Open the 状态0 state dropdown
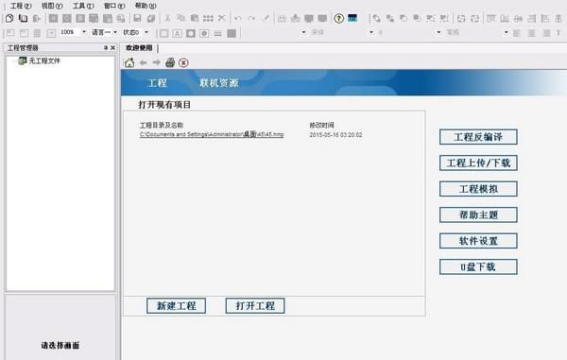Viewport: 567px width, 360px height. click(146, 32)
